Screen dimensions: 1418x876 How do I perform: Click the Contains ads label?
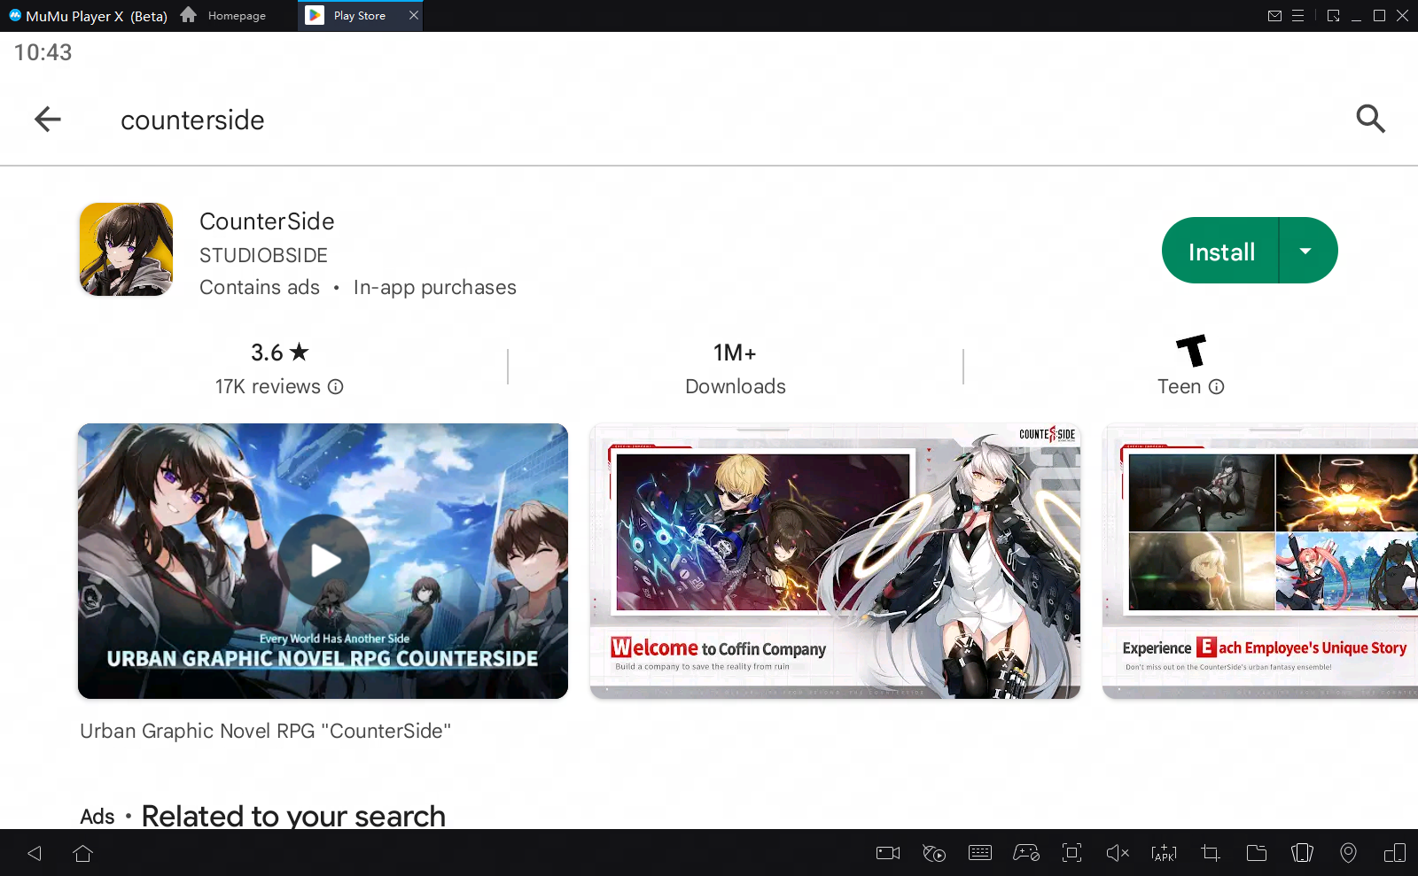pos(260,287)
